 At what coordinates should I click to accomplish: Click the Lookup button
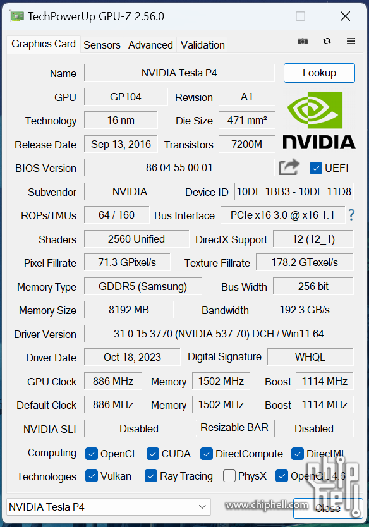(x=319, y=73)
